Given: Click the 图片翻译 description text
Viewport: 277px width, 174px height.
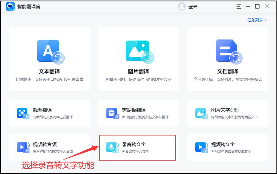Looking at the screenshot, I should point(138,80).
